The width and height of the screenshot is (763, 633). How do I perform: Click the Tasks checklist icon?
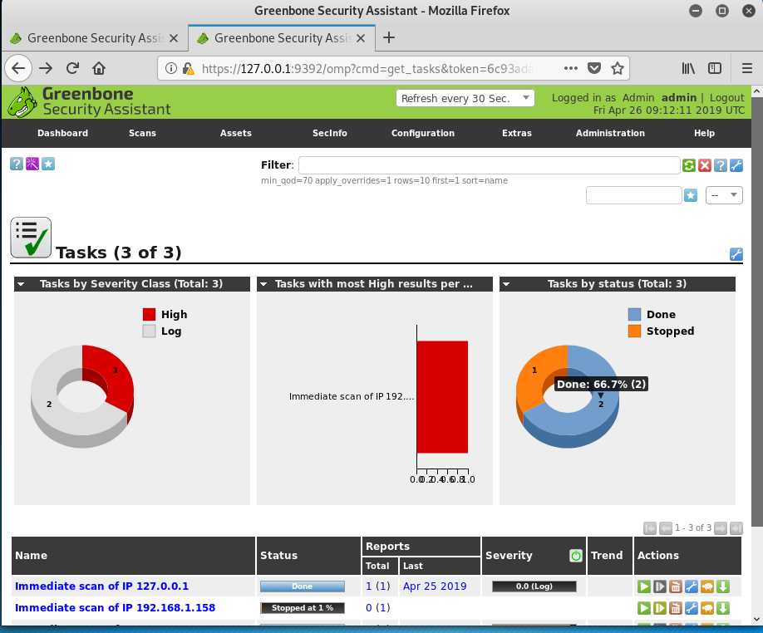tap(31, 238)
